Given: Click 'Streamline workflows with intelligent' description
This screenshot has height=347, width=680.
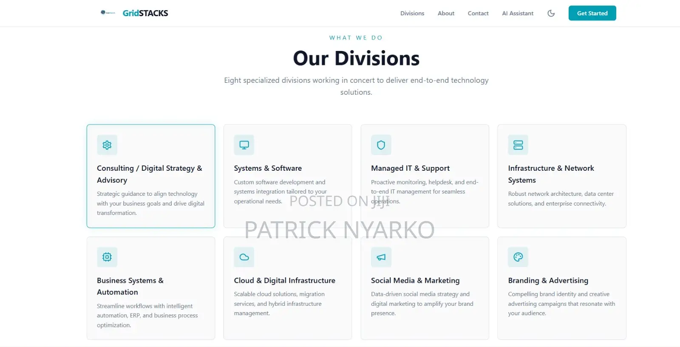Looking at the screenshot, I should 147,316.
